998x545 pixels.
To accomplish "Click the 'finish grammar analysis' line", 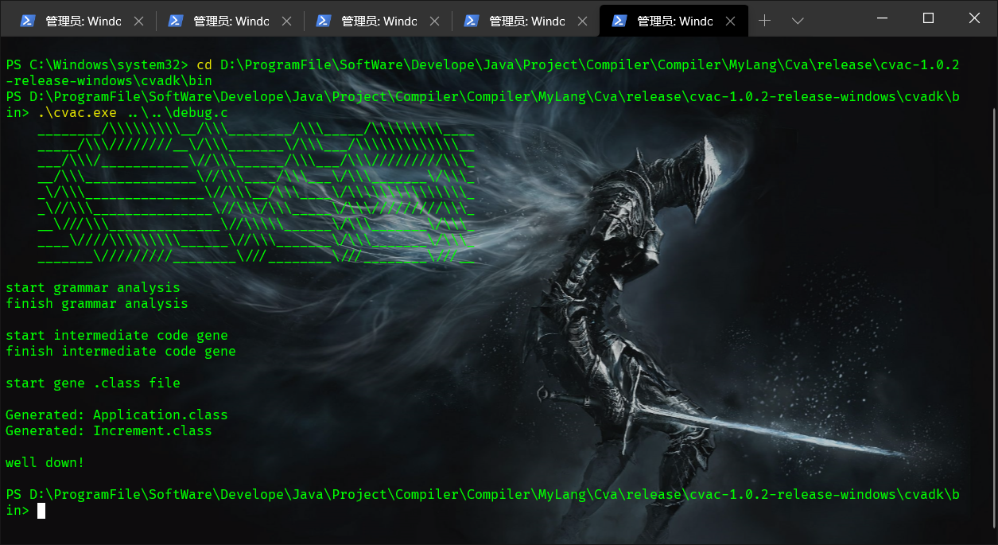I will (97, 304).
